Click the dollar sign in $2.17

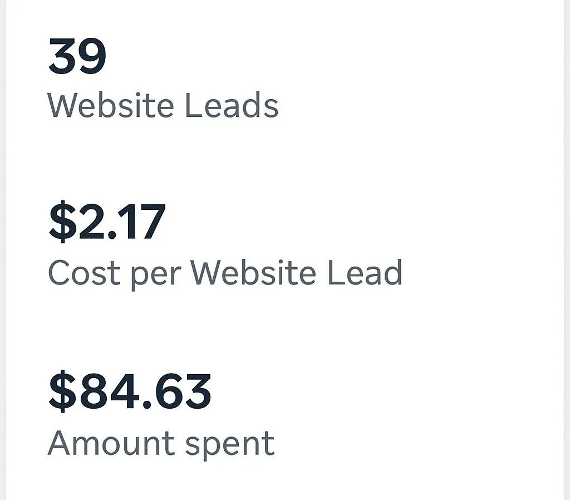63,222
